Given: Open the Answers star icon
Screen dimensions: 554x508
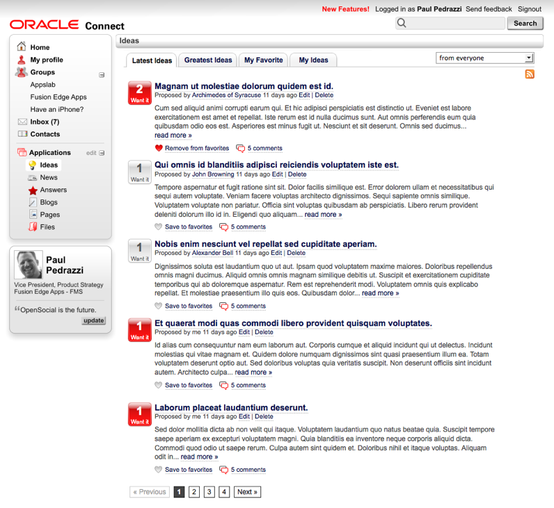Looking at the screenshot, I should (33, 190).
